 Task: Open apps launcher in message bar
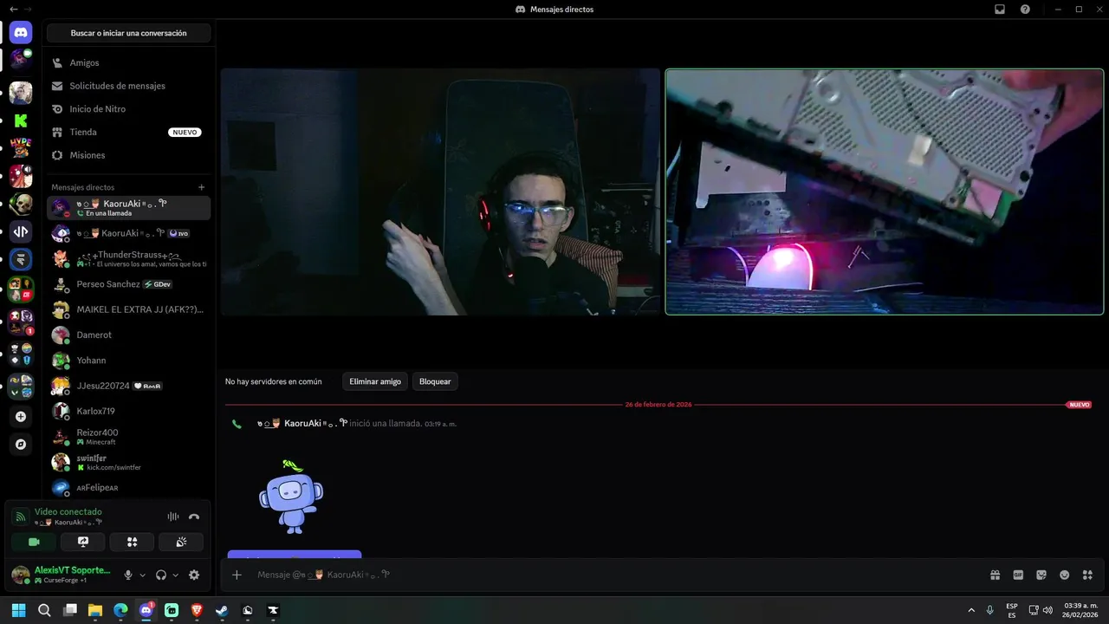[x=1087, y=575]
